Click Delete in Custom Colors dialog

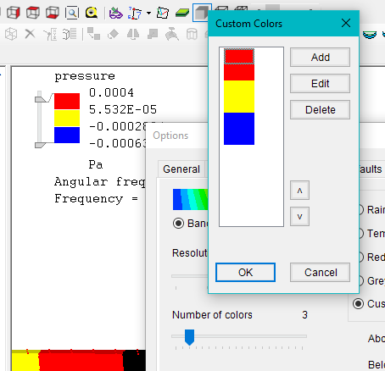320,110
